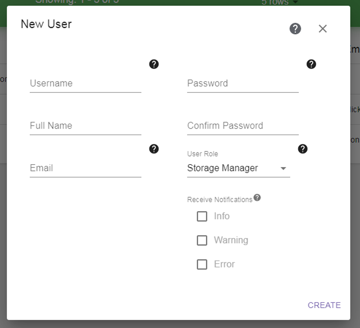Show help for the Email field
360x328 pixels.
[x=154, y=149]
